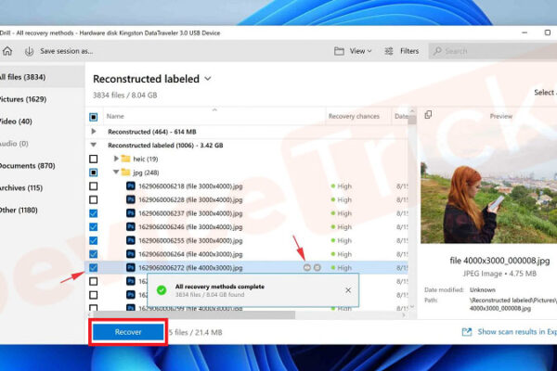Image resolution: width=557 pixels, height=371 pixels.
Task: Click the heic folder icon
Action: [125, 159]
